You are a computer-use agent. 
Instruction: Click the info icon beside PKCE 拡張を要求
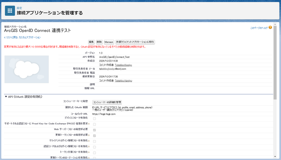(89, 124)
